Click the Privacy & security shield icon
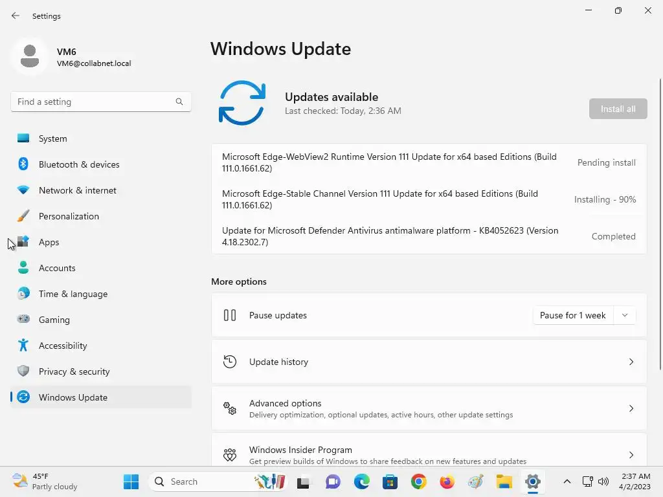This screenshot has height=497, width=663. 23,371
